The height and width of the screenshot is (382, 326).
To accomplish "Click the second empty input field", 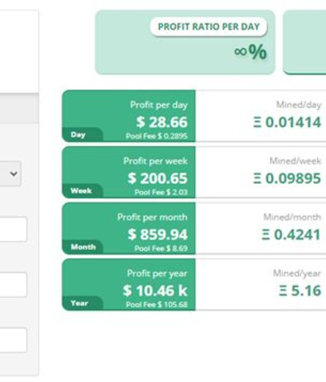I will coord(13,285).
